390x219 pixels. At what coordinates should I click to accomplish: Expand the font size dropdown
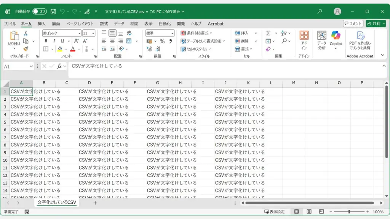click(93, 33)
